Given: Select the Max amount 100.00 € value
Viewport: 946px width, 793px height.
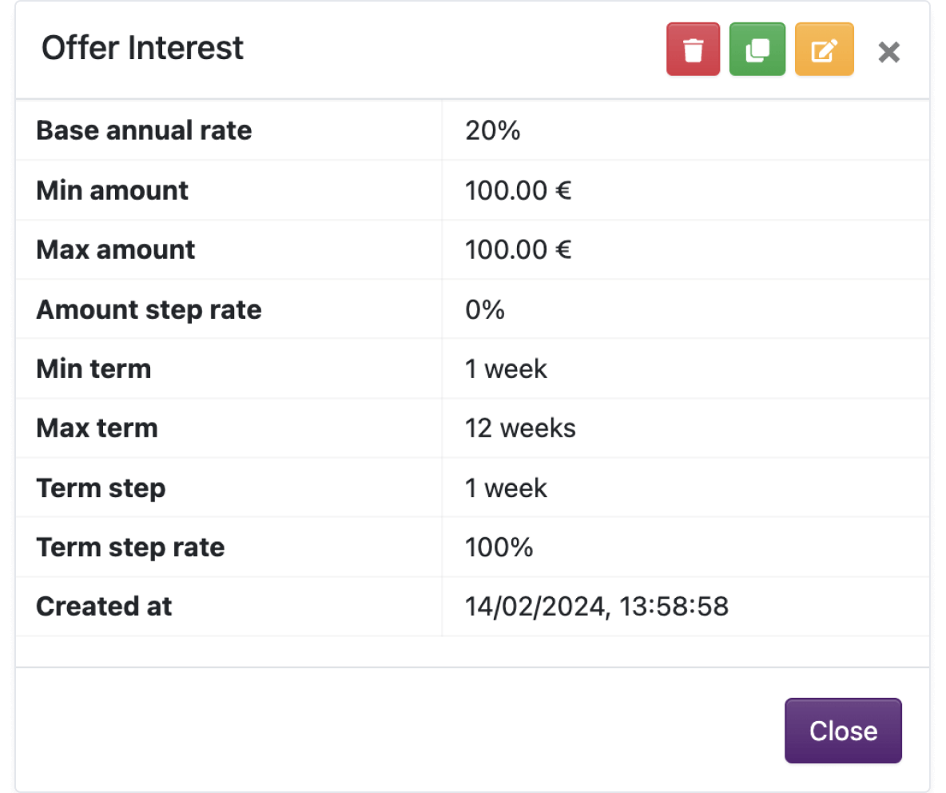Looking at the screenshot, I should pos(518,249).
